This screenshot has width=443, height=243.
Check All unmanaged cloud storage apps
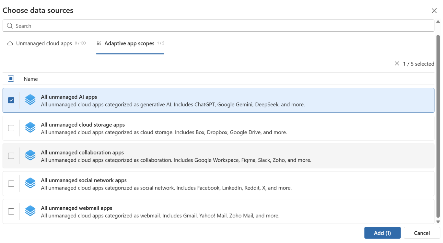(x=11, y=128)
